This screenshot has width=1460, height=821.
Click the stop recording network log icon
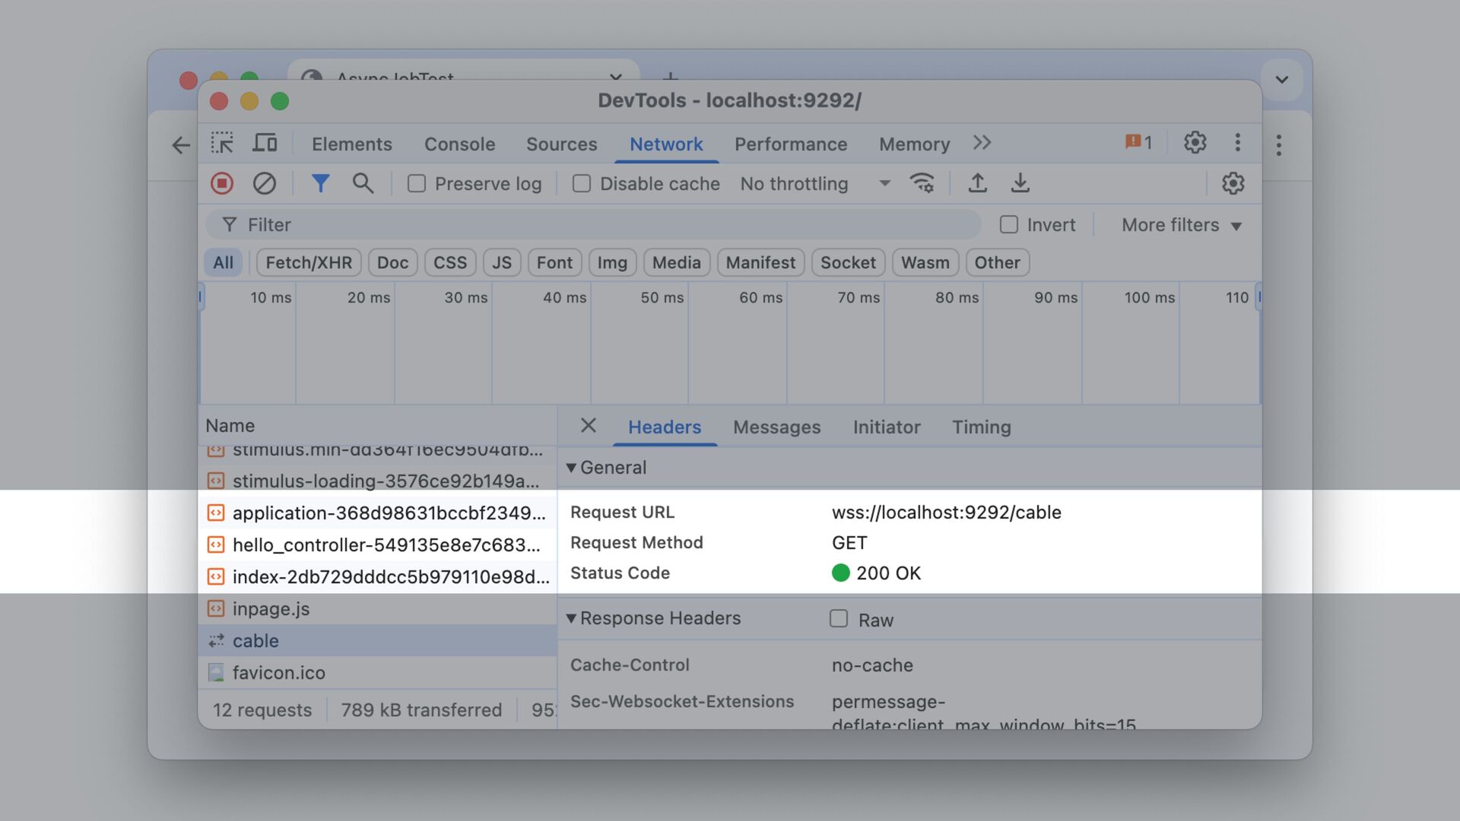tap(222, 183)
